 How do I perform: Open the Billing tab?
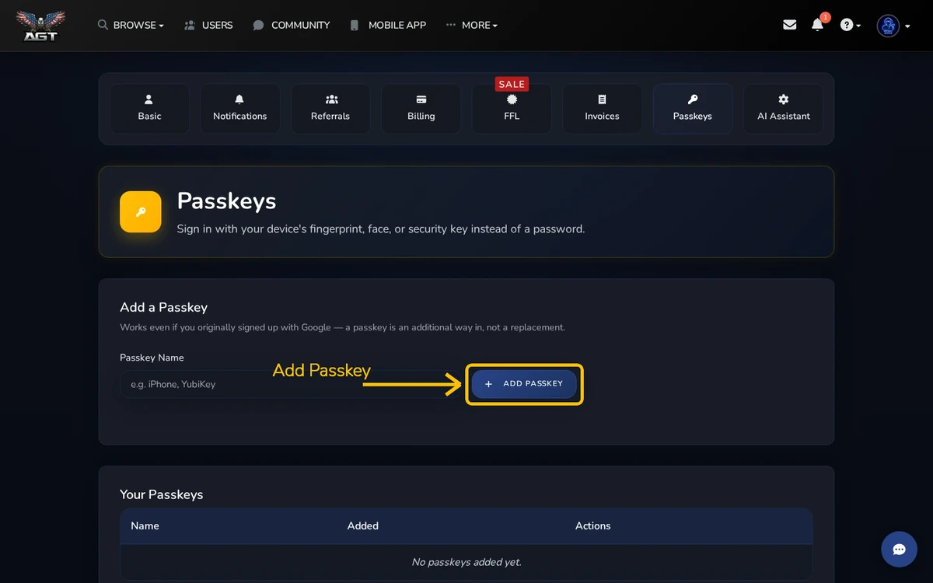[421, 109]
